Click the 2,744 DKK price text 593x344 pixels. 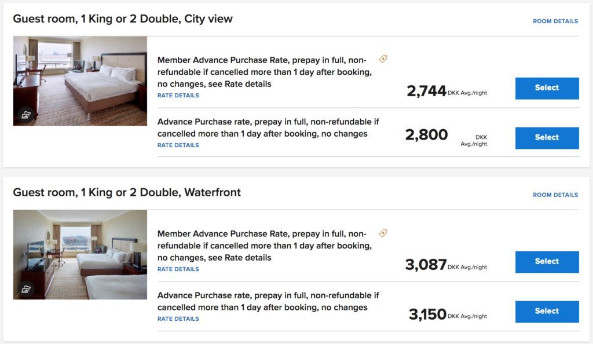coord(427,91)
